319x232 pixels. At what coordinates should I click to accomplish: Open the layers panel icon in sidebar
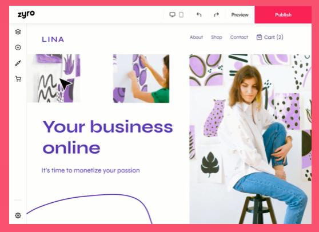point(18,32)
